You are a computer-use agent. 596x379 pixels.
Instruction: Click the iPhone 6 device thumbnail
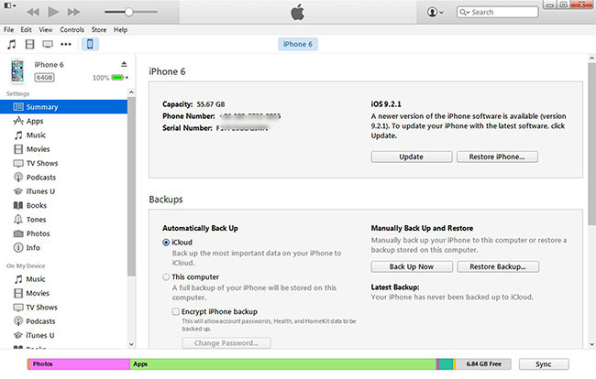(17, 70)
